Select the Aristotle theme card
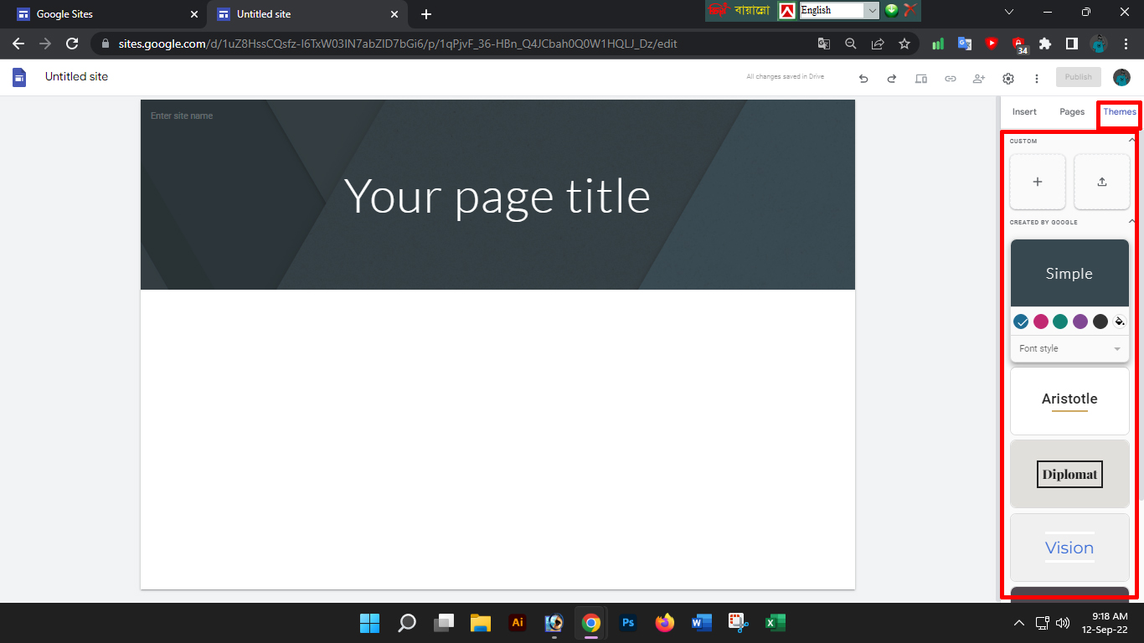Image resolution: width=1144 pixels, height=643 pixels. (x=1069, y=400)
